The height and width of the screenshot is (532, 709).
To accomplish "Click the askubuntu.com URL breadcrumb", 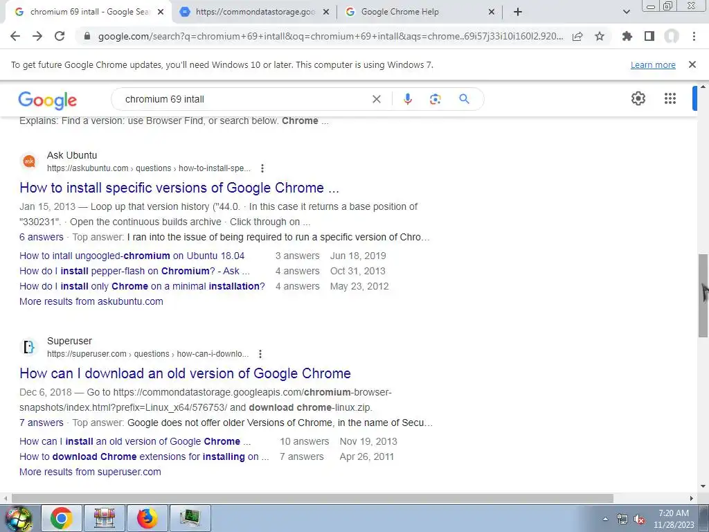I will pyautogui.click(x=149, y=168).
